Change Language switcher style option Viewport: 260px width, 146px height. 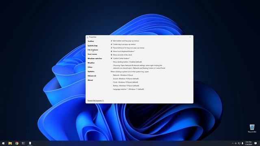click(x=128, y=89)
